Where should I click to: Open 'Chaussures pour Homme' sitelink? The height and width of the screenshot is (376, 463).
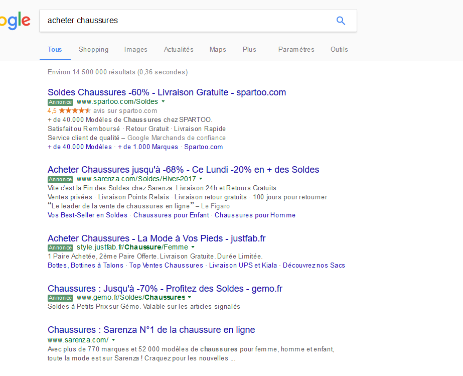point(255,215)
